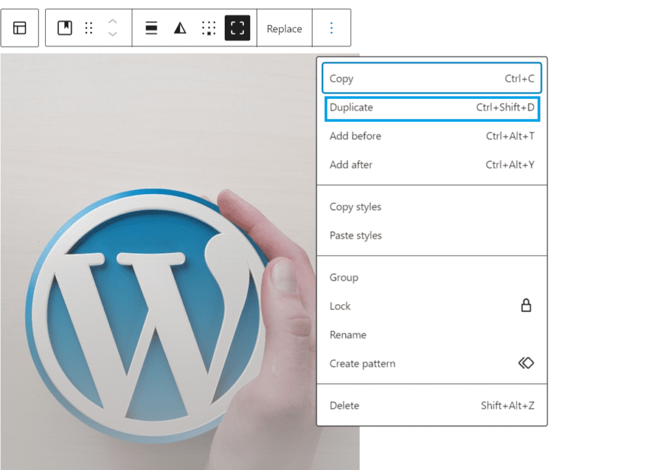Choose Add after

pyautogui.click(x=432, y=165)
